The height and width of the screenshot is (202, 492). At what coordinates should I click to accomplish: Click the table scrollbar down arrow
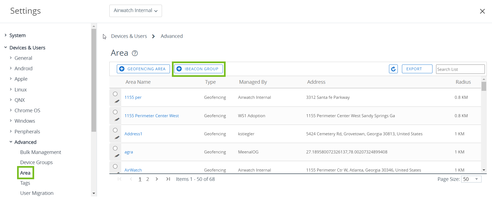484,170
